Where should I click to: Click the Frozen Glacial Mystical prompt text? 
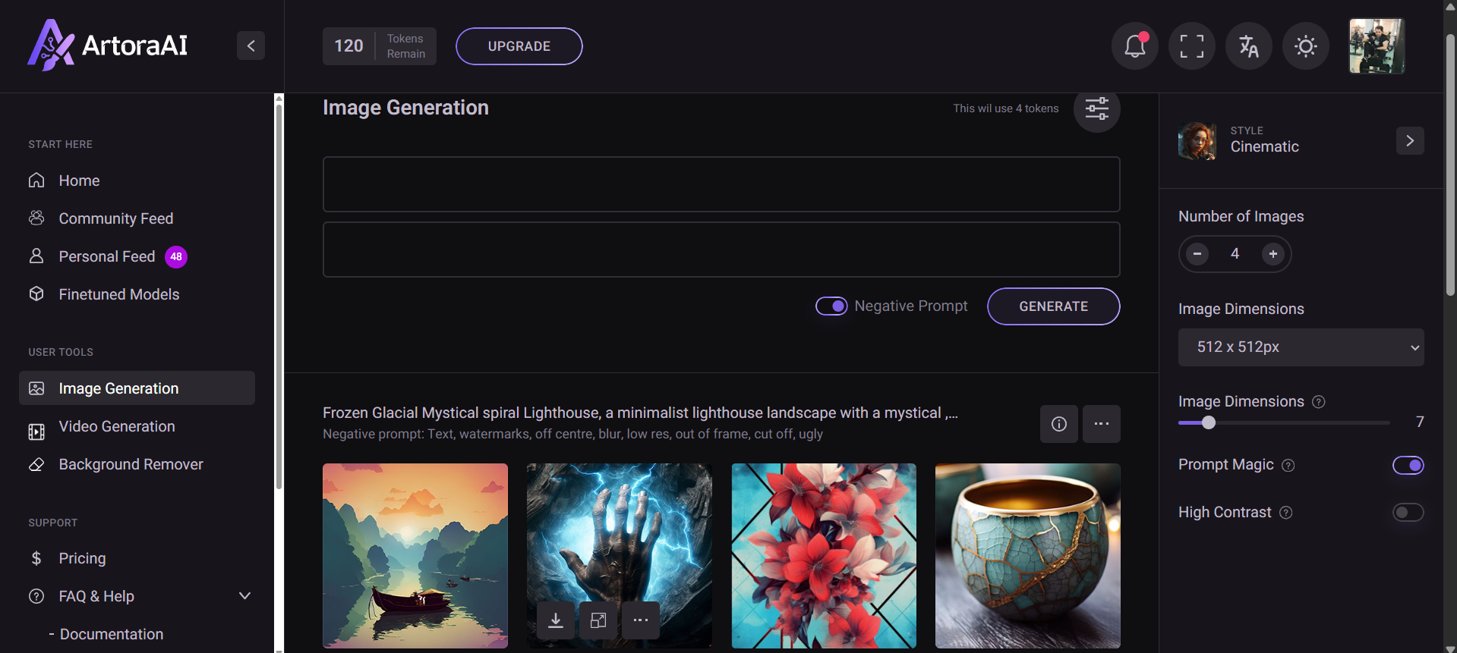[x=640, y=413]
